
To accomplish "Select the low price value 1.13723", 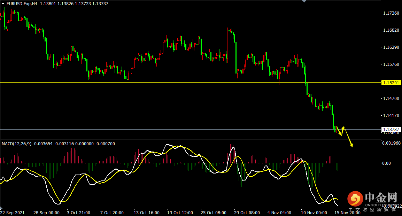I will pos(83,4).
